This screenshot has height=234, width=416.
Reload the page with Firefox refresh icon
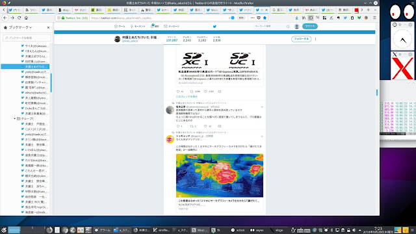tap(19, 18)
